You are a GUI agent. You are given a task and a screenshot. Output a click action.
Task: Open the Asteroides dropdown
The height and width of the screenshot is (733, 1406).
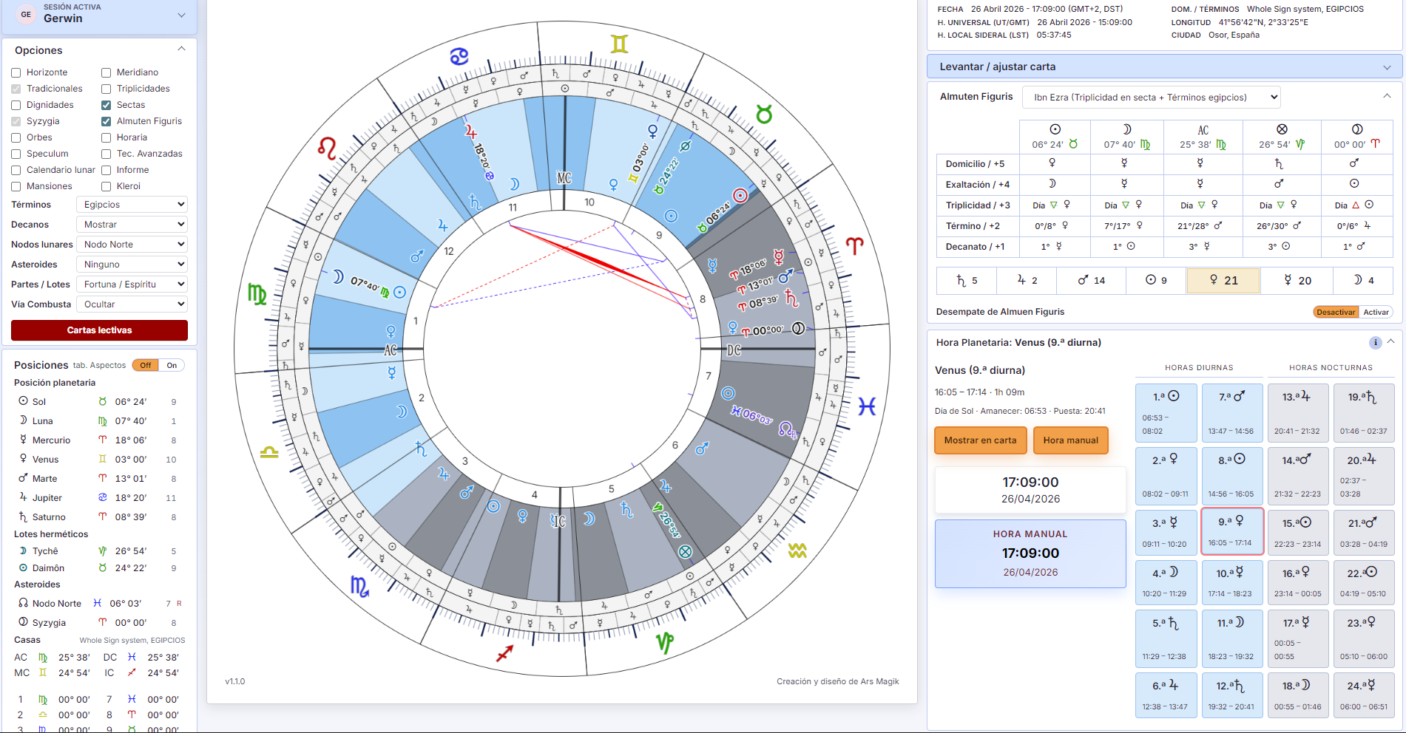click(132, 265)
